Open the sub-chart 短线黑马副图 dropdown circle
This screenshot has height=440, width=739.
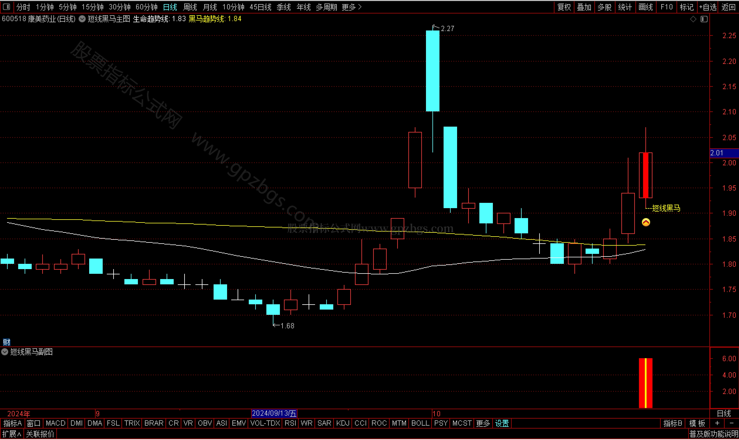click(x=5, y=352)
